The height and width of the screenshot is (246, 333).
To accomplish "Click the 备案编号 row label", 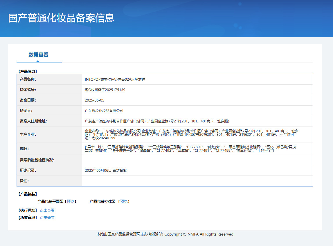I will (x=28, y=90).
